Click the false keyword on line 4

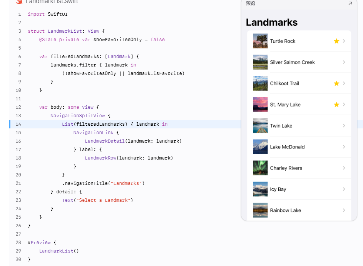158,40
